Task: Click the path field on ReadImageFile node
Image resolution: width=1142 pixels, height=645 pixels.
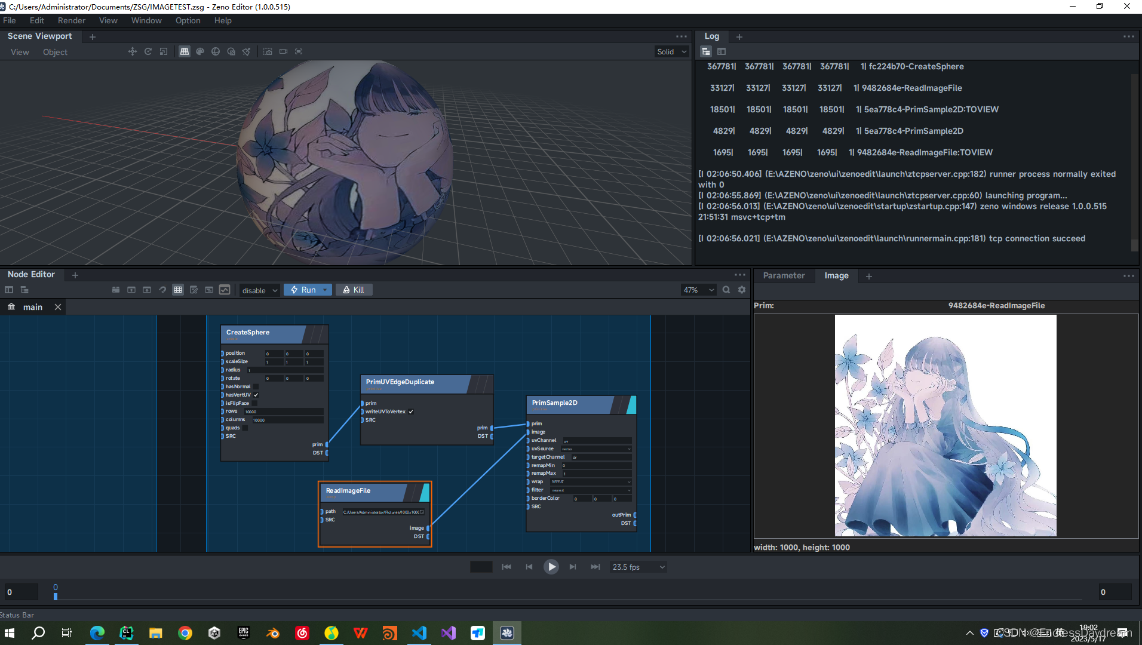Action: (x=383, y=512)
